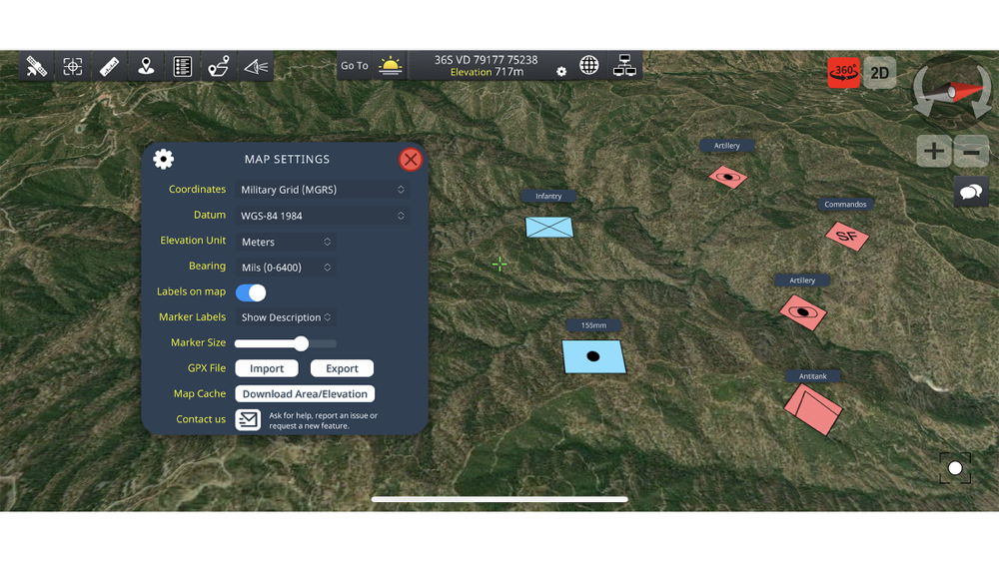Image resolution: width=999 pixels, height=562 pixels.
Task: Click the sun daylight icon
Action: [390, 66]
